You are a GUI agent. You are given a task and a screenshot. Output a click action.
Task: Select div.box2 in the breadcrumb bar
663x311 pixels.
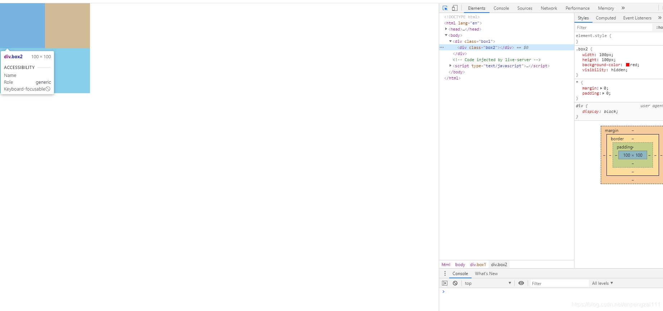click(499, 265)
